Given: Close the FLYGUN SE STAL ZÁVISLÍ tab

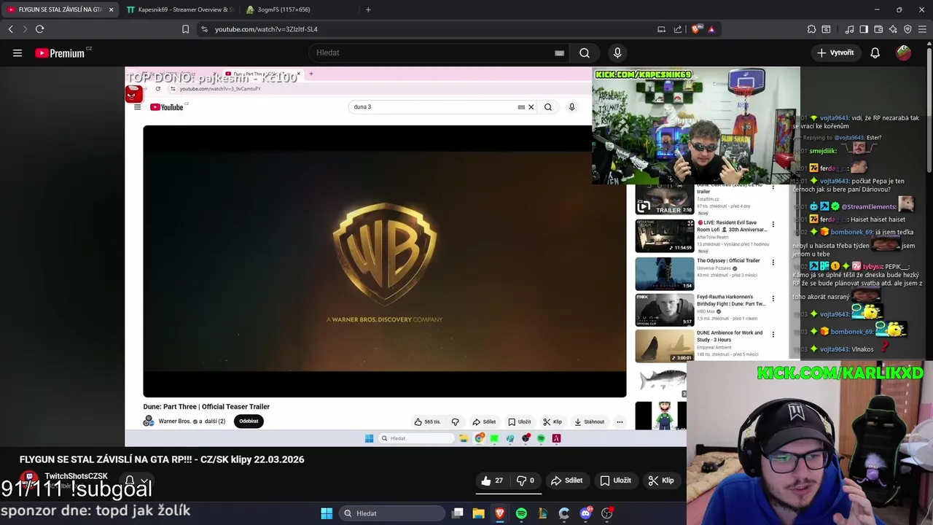Looking at the screenshot, I should (111, 9).
